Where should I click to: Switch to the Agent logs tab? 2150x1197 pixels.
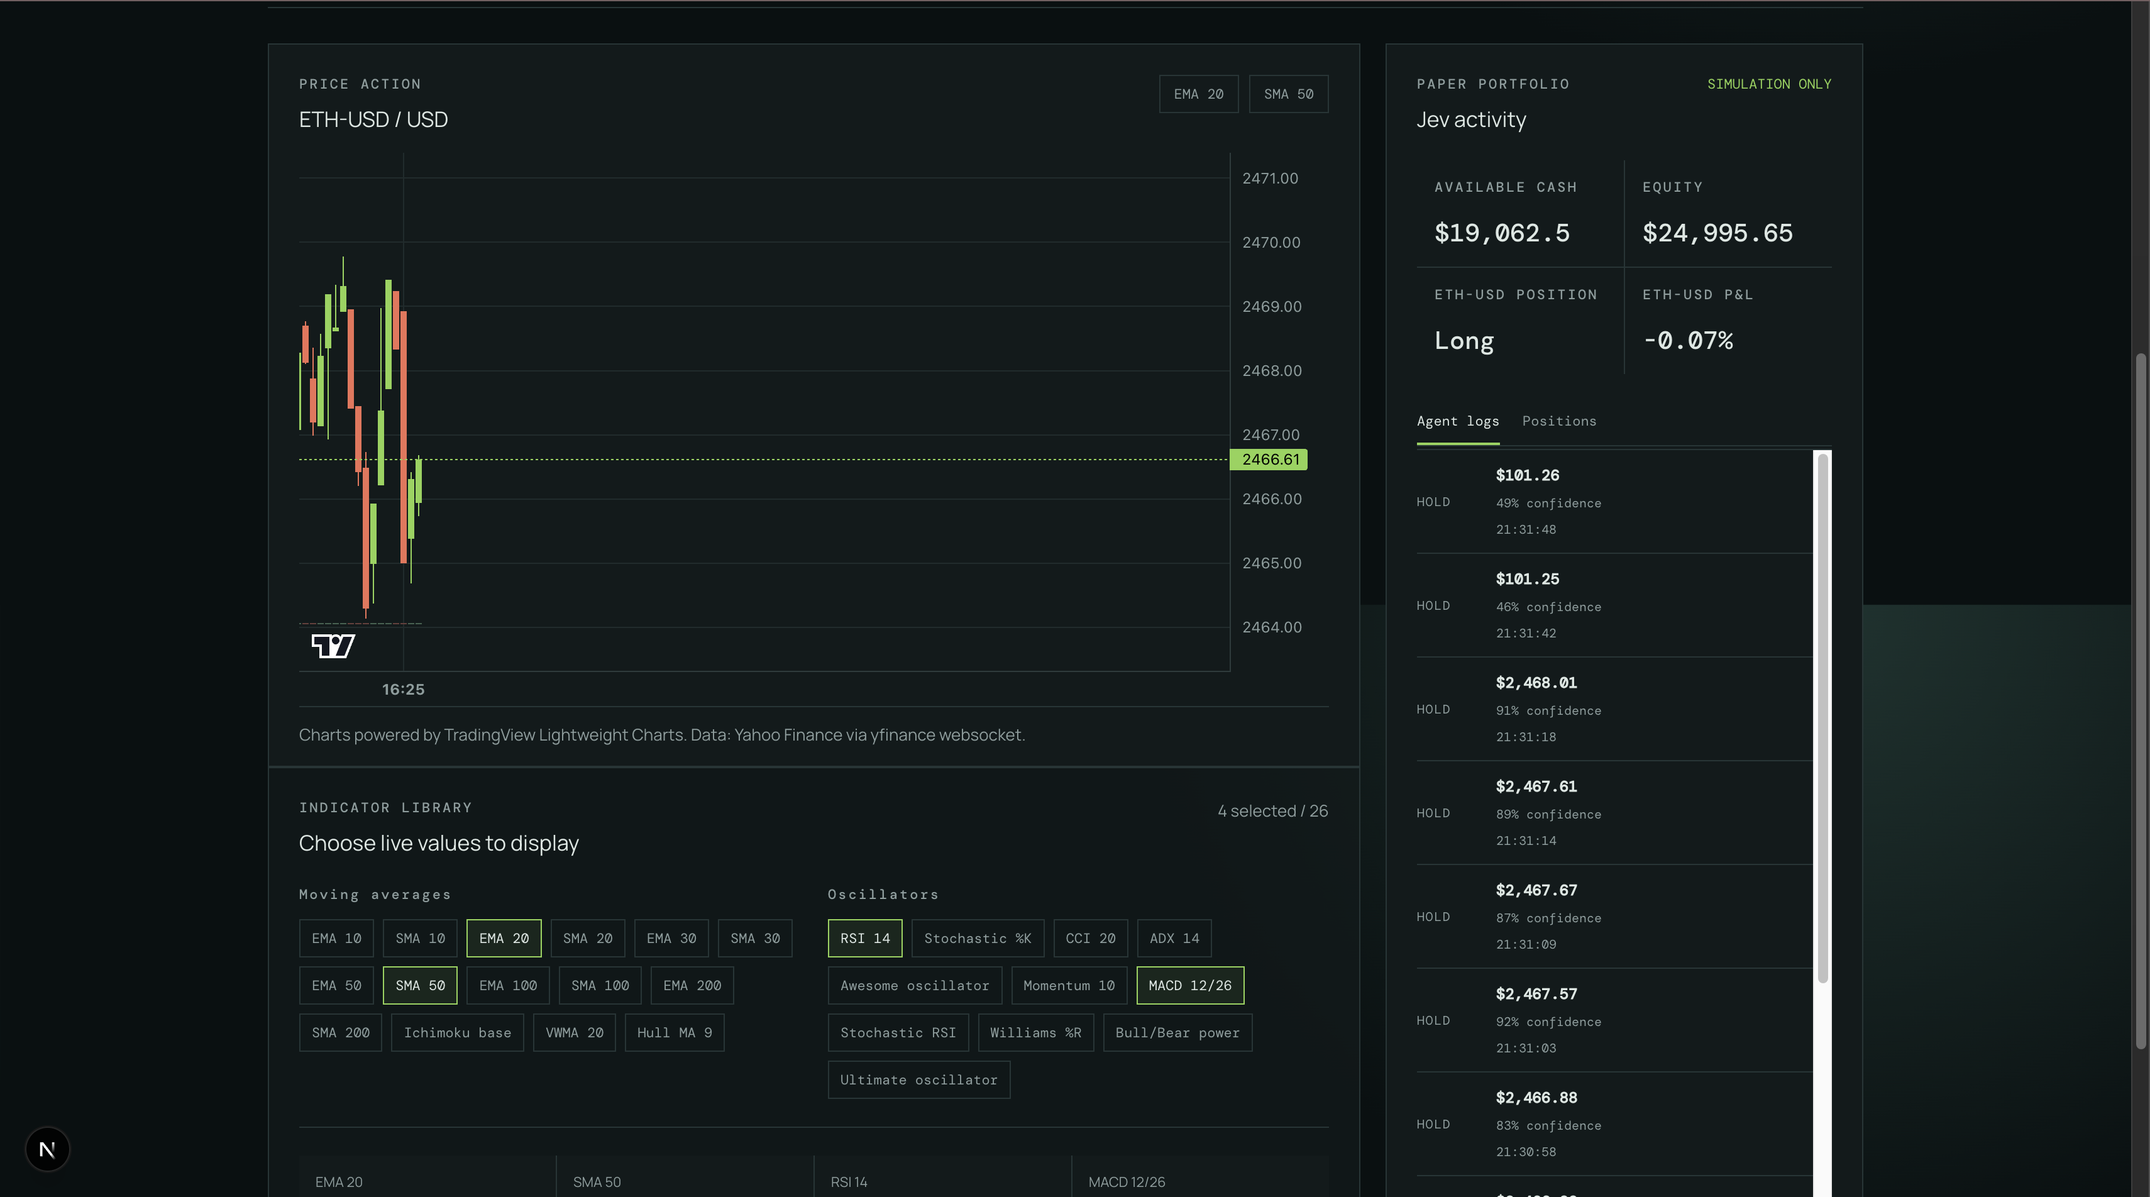click(1457, 422)
